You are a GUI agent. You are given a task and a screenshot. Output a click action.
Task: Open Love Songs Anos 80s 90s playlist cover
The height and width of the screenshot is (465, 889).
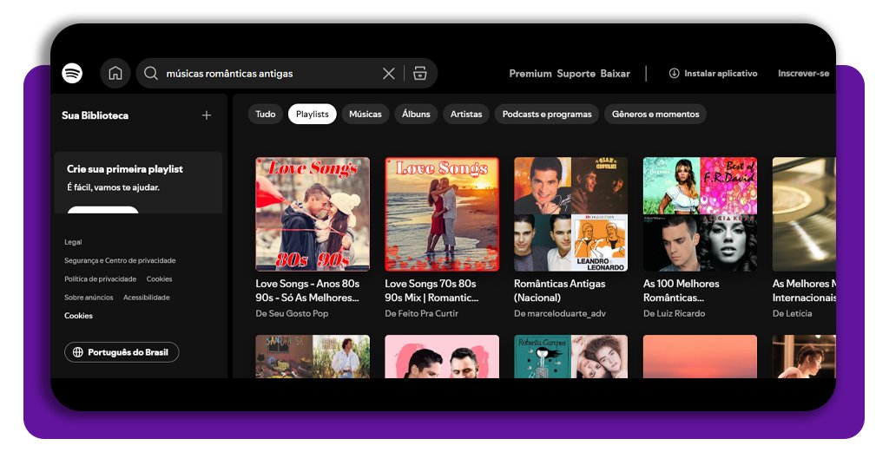[x=313, y=214]
